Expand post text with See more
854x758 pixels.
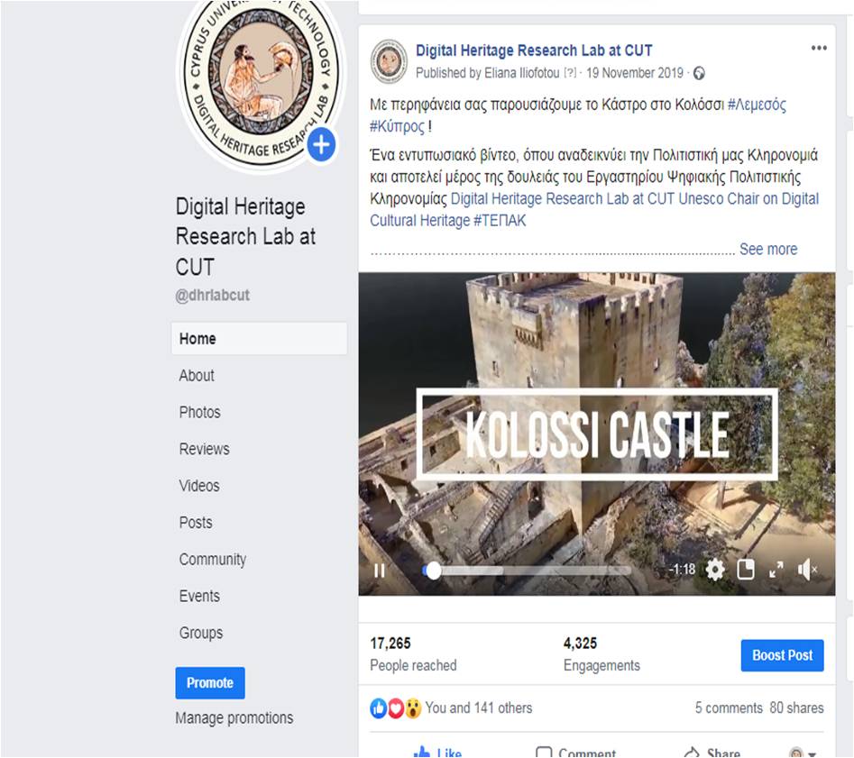tap(768, 250)
